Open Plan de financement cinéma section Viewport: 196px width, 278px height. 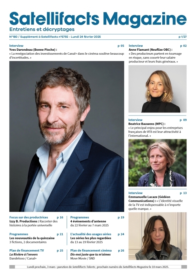(x=91, y=250)
